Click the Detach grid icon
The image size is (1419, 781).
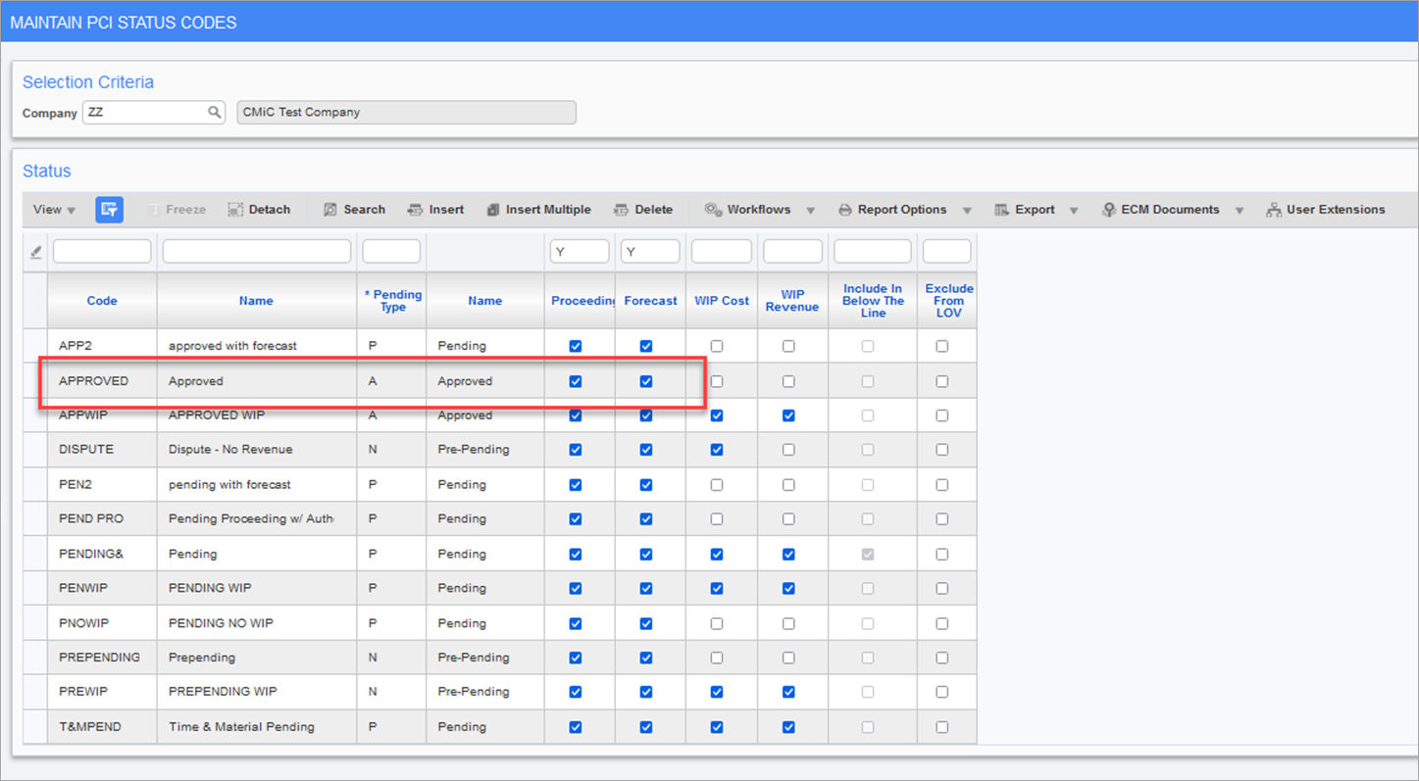click(258, 209)
